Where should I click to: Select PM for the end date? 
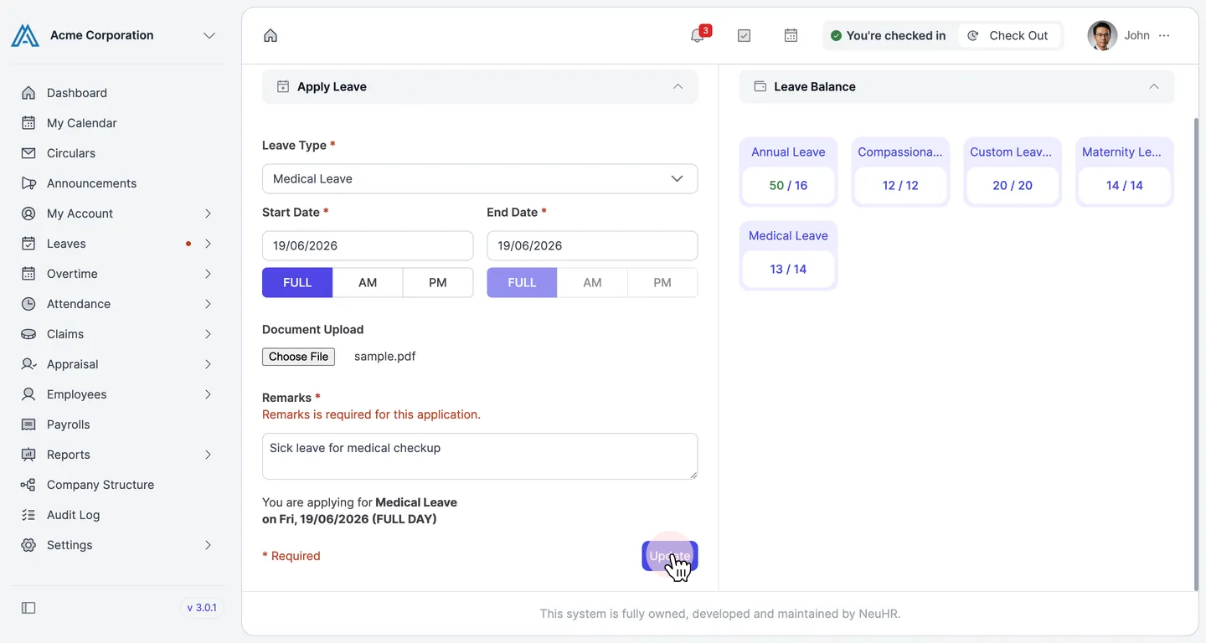662,282
